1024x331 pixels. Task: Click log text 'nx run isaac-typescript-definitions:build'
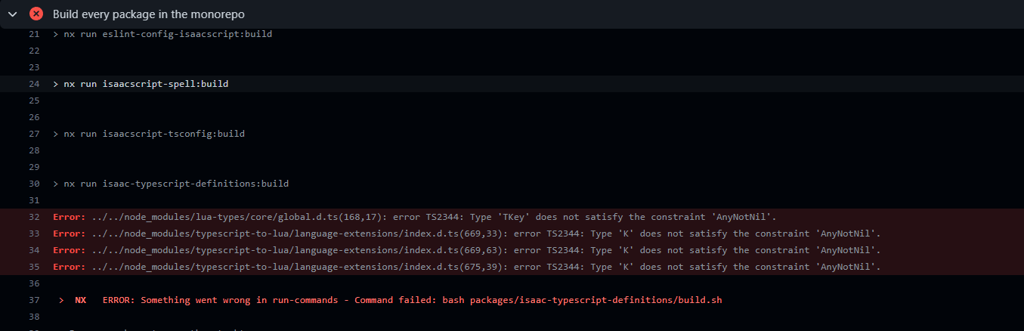pos(176,184)
